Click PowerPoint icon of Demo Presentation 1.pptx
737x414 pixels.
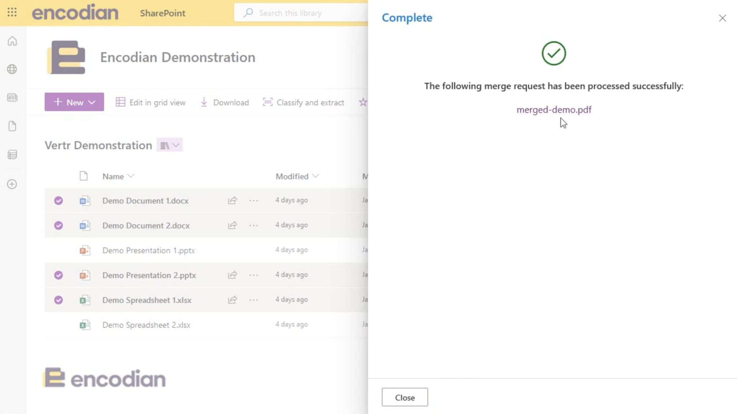tap(85, 250)
